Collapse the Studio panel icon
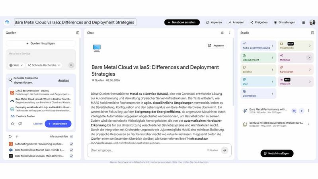Image resolution: width=318 pixels, height=179 pixels. [312, 33]
